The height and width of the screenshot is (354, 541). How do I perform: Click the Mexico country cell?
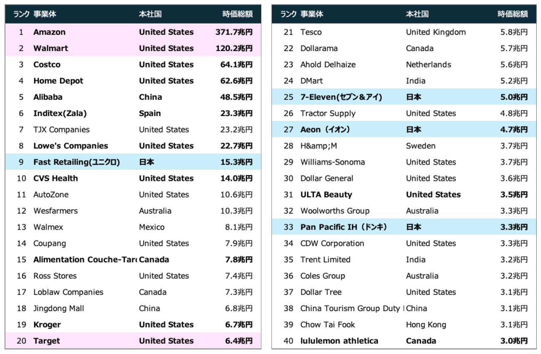151,227
